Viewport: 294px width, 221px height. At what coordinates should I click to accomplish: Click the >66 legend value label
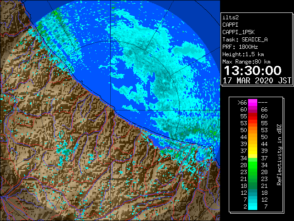pyautogui.click(x=242, y=103)
